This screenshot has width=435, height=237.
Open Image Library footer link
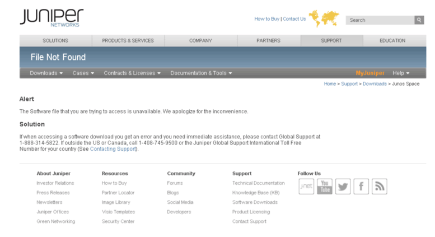[x=116, y=202]
